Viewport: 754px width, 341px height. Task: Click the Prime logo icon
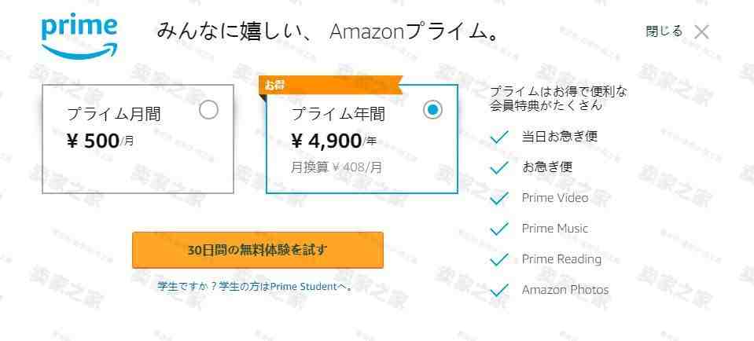pyautogui.click(x=79, y=37)
